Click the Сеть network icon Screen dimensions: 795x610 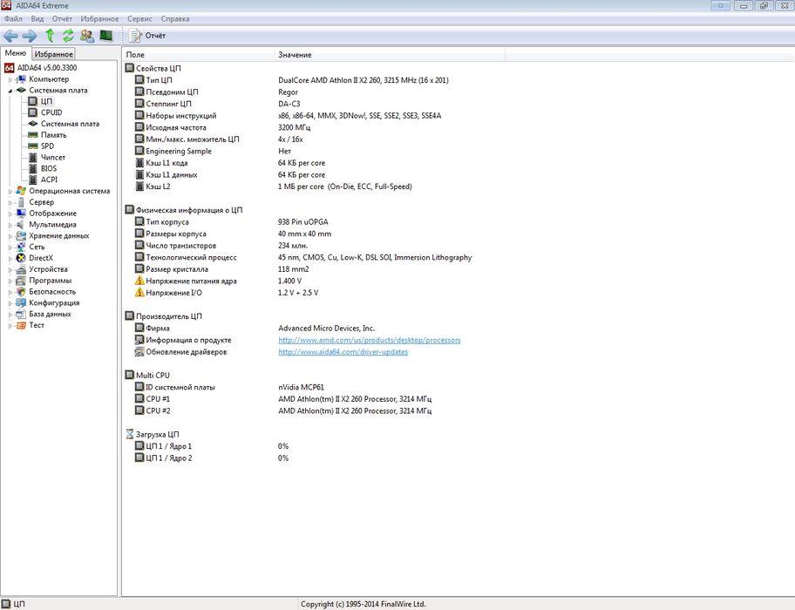tap(21, 247)
